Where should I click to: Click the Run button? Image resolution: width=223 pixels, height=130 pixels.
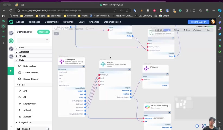(x=207, y=30)
